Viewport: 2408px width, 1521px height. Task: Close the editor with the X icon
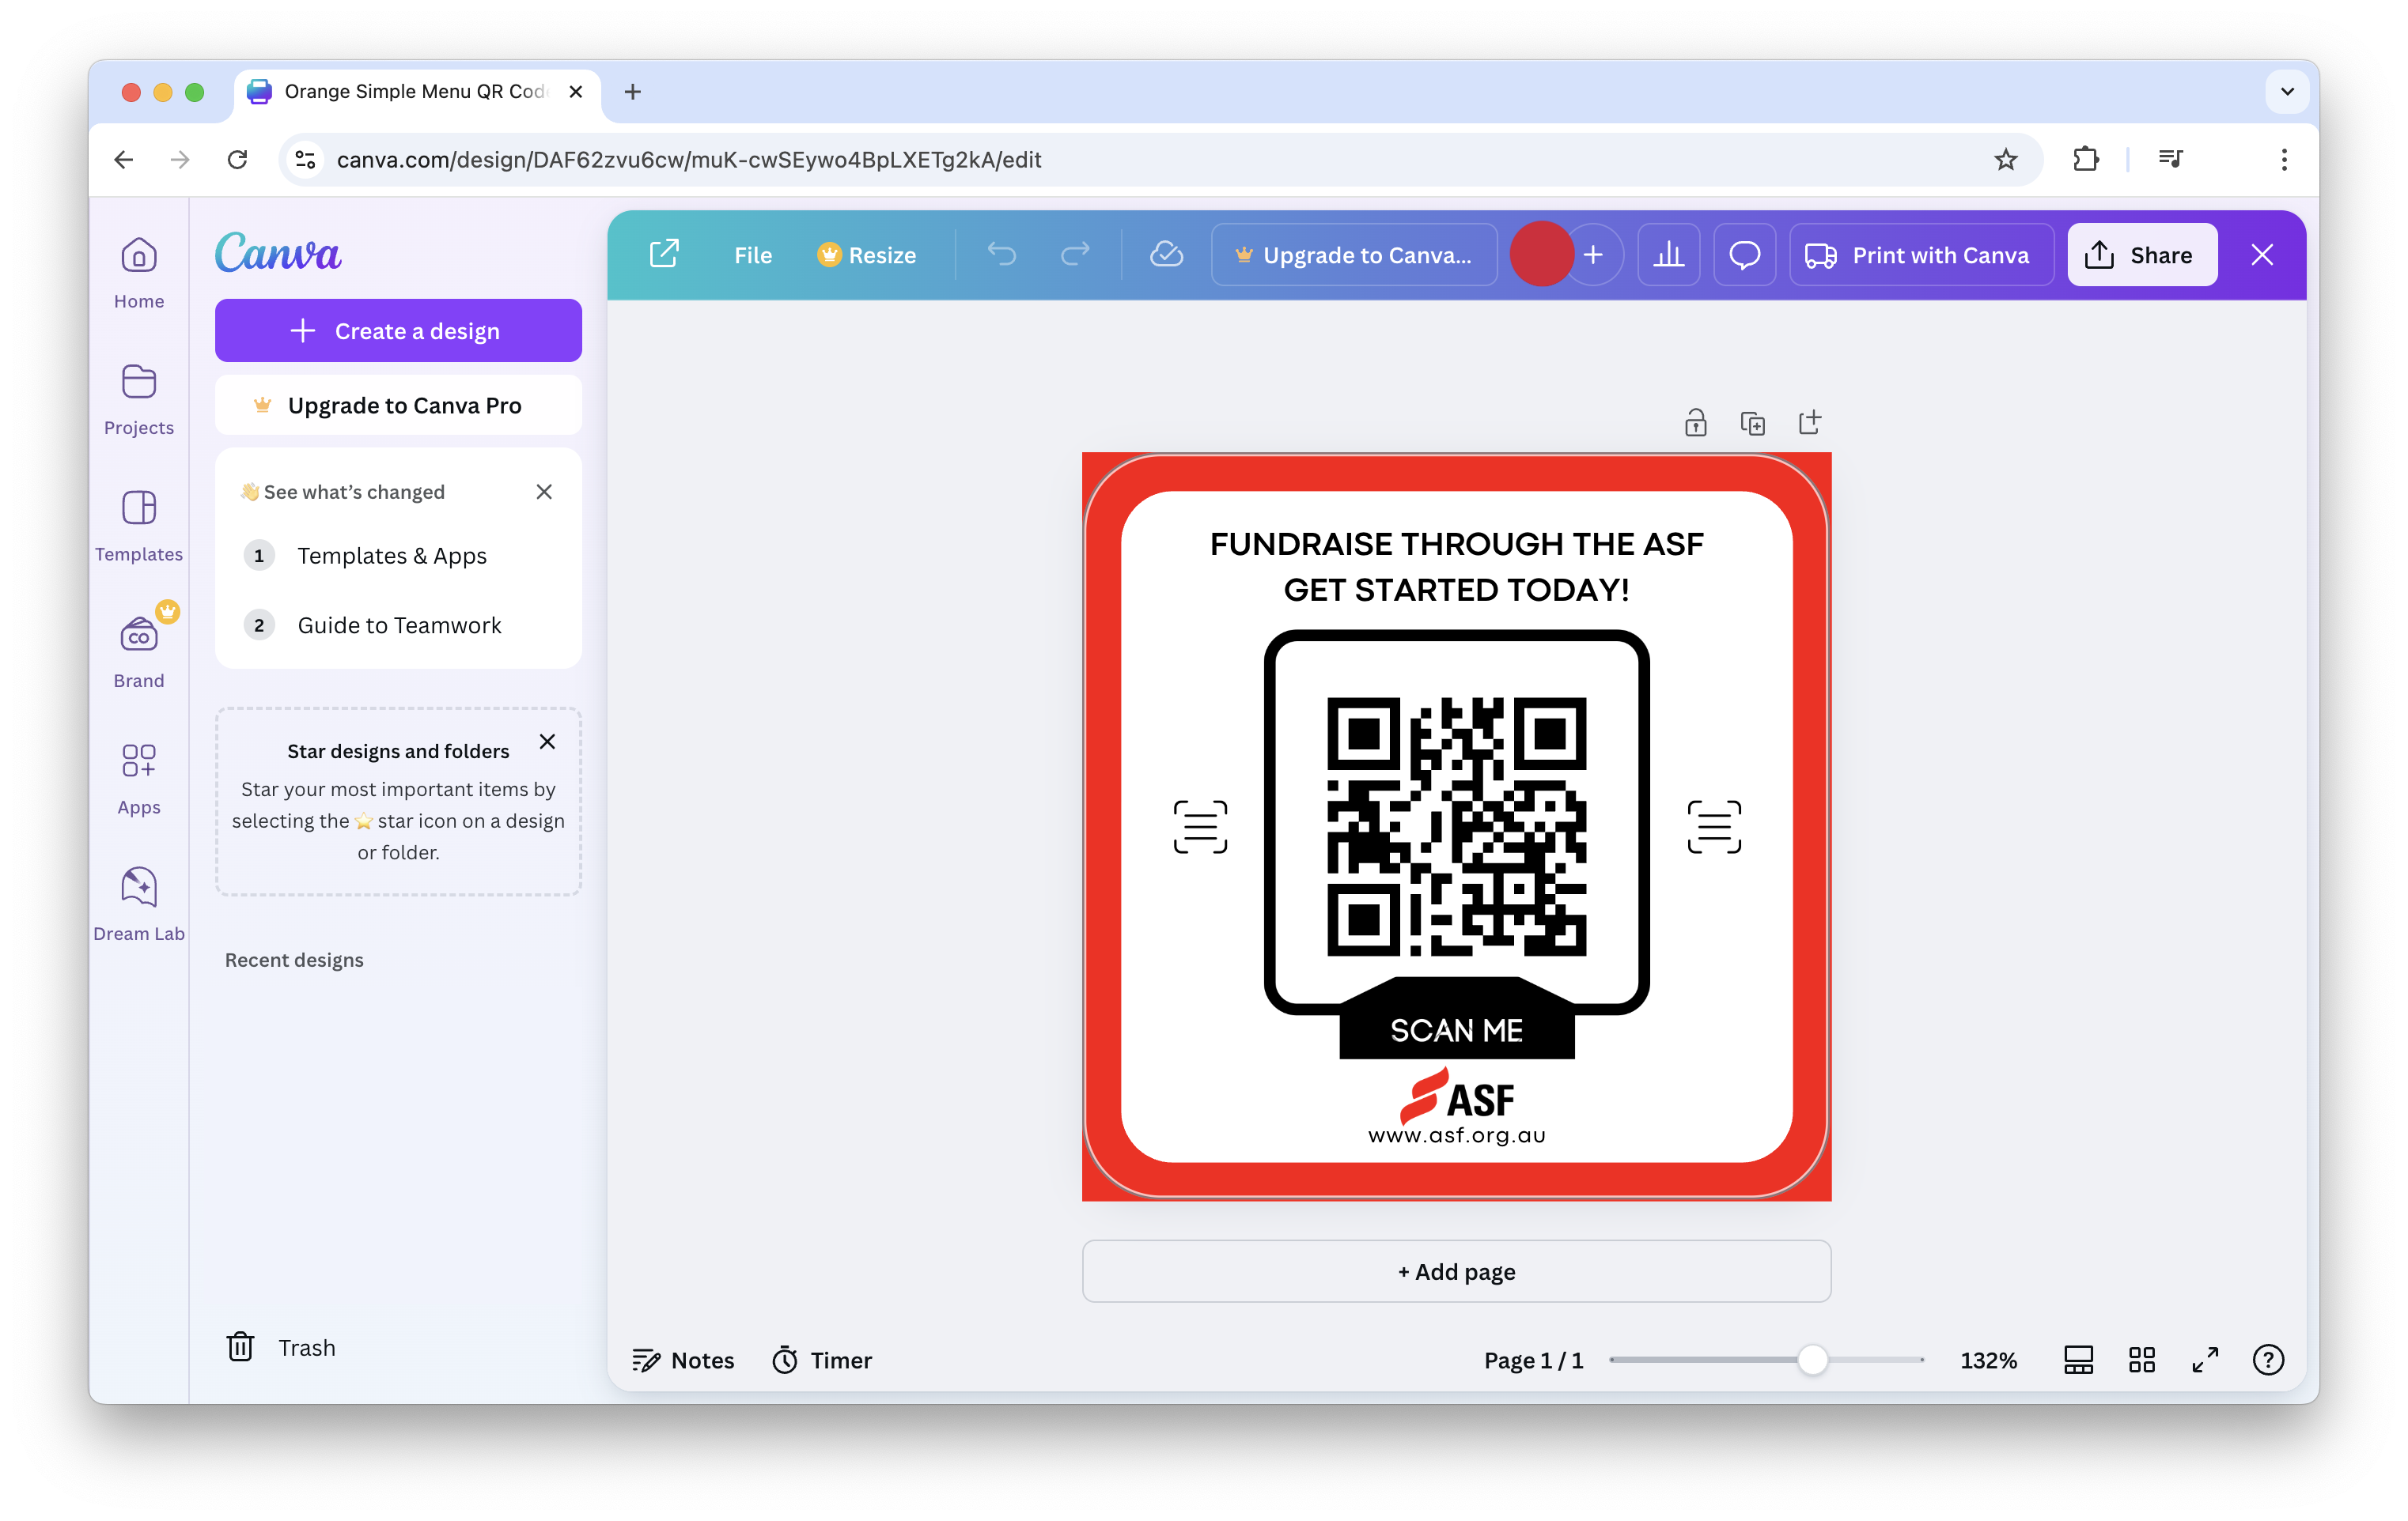tap(2262, 255)
